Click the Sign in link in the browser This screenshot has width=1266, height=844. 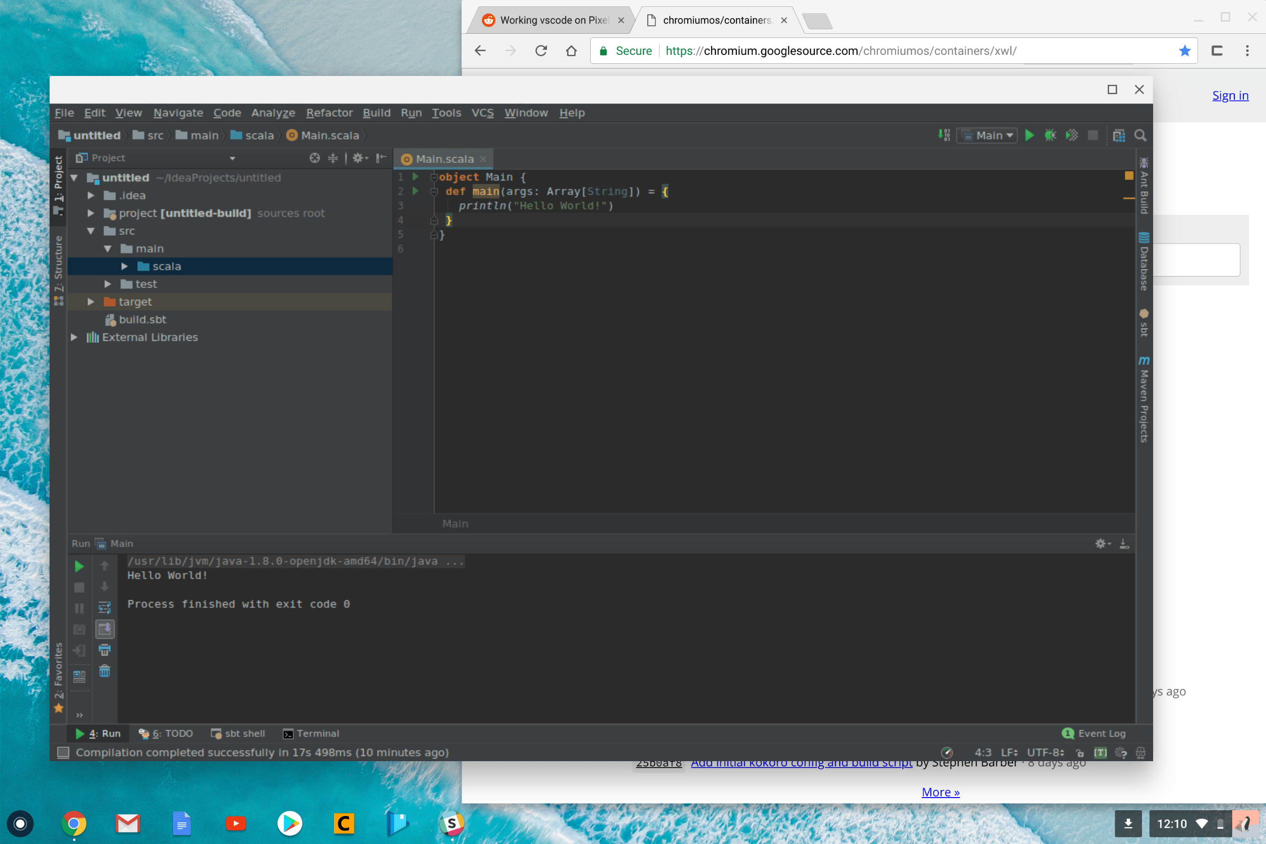pyautogui.click(x=1231, y=95)
